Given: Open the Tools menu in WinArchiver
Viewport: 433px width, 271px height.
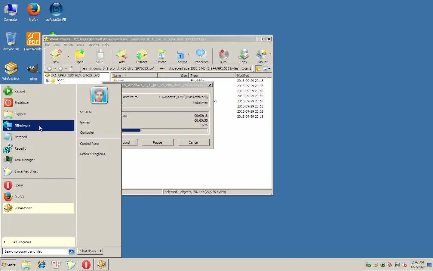Looking at the screenshot, I should [80, 45].
